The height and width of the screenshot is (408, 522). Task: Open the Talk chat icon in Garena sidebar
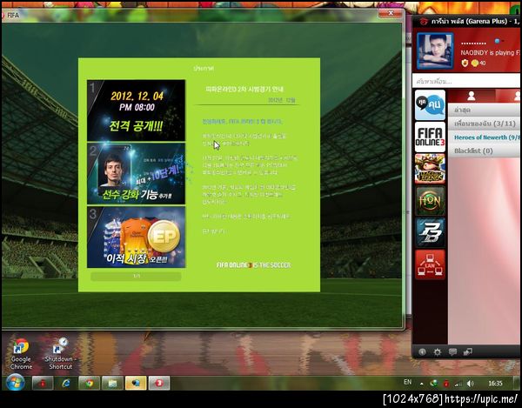coord(430,105)
